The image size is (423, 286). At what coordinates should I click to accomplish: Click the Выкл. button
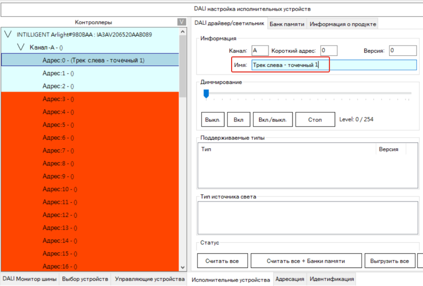(x=213, y=120)
